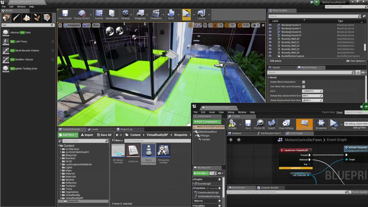
Task: Open the Debug menu in Blueprint editor
Action: click(231, 112)
